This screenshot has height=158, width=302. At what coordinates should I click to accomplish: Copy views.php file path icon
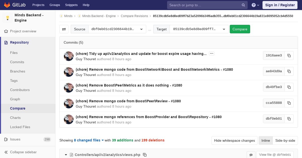(x=145, y=155)
